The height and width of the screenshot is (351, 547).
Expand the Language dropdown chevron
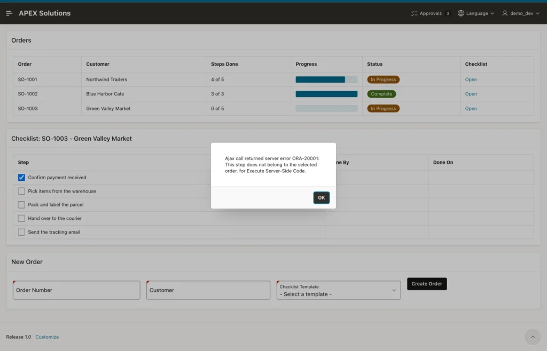coord(492,13)
